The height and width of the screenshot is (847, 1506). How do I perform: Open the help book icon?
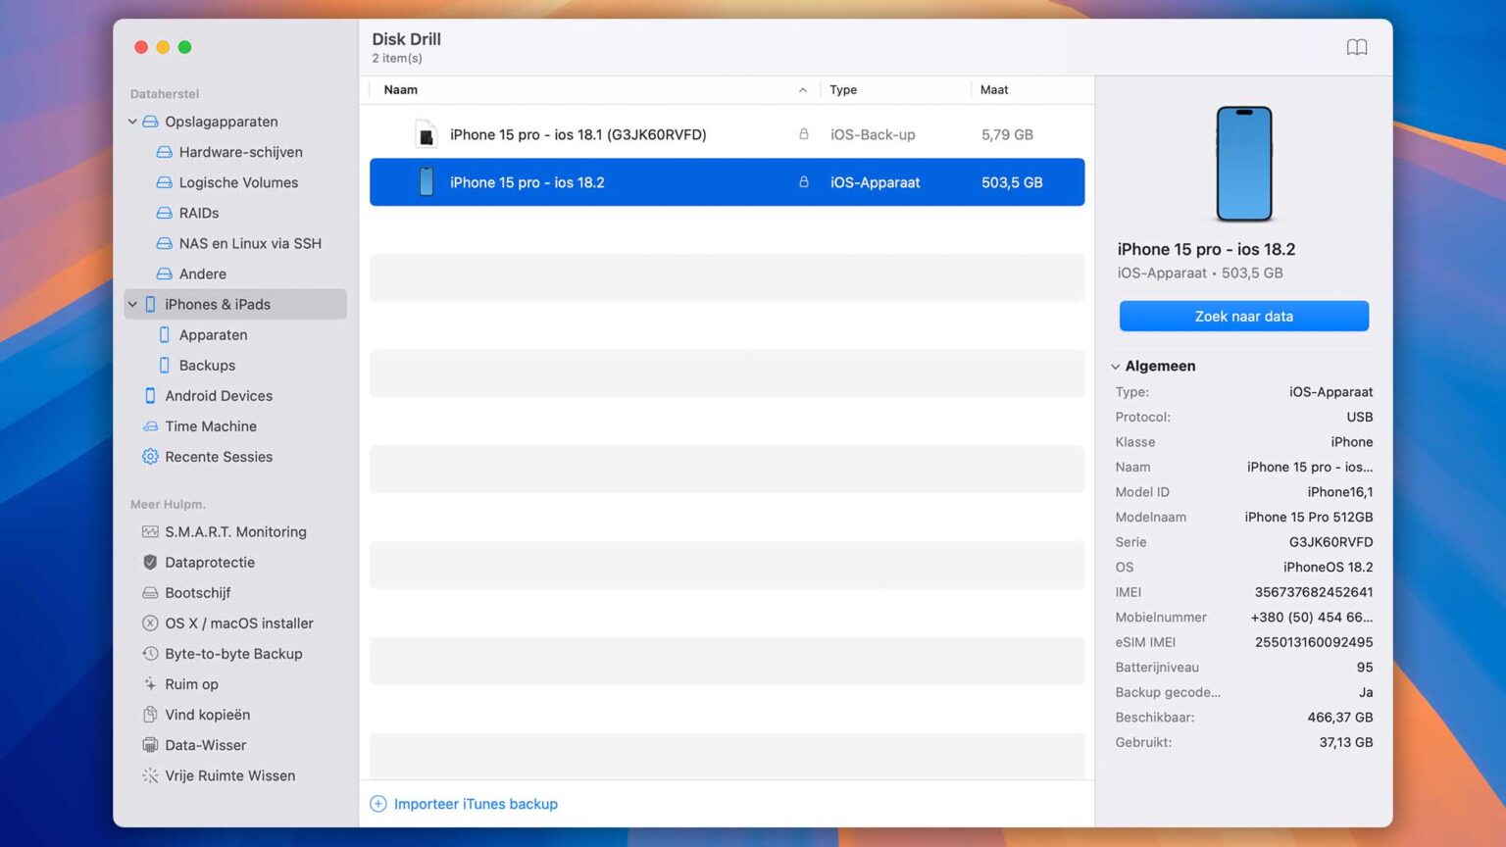(1356, 47)
